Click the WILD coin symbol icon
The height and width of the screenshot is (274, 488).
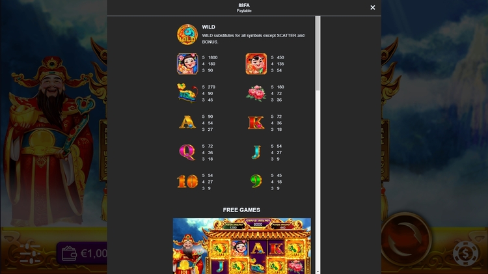click(187, 34)
